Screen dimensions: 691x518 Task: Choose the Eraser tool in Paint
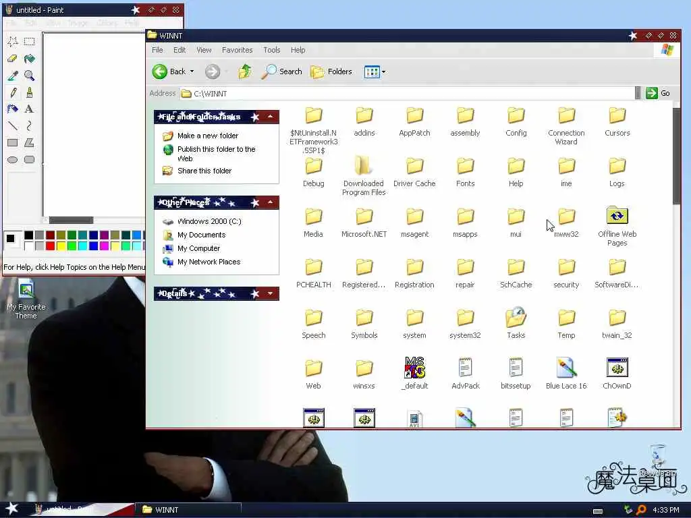click(13, 59)
